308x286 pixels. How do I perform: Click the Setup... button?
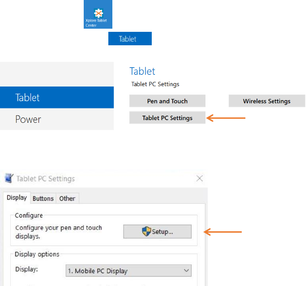click(158, 232)
